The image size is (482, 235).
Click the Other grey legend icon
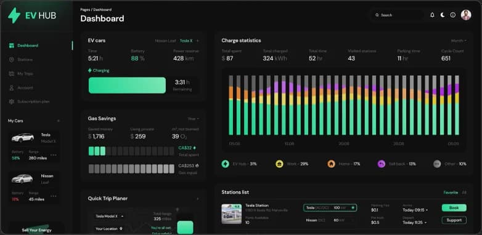point(437,164)
